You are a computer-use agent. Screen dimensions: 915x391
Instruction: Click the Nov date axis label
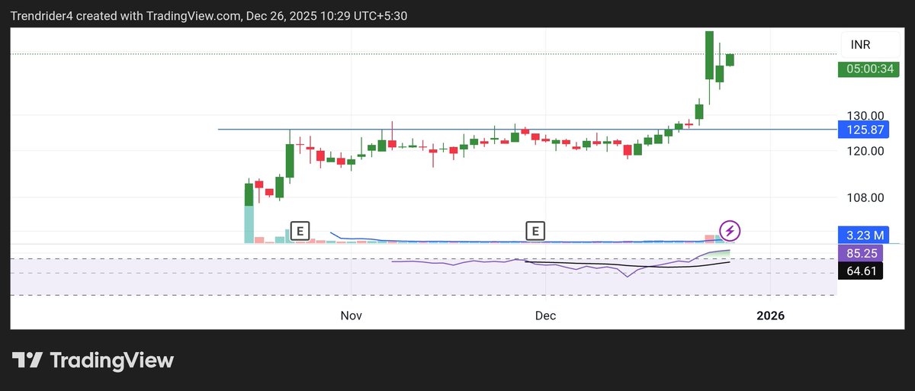click(351, 315)
